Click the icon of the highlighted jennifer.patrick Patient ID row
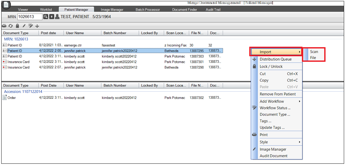The image size is (346, 165). tap(5, 51)
